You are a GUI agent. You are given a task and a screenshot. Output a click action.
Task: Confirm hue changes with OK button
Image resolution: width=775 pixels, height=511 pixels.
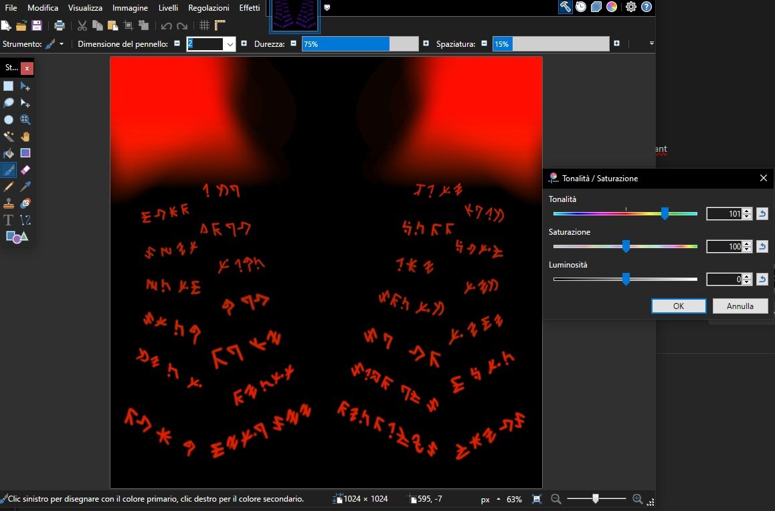point(679,306)
